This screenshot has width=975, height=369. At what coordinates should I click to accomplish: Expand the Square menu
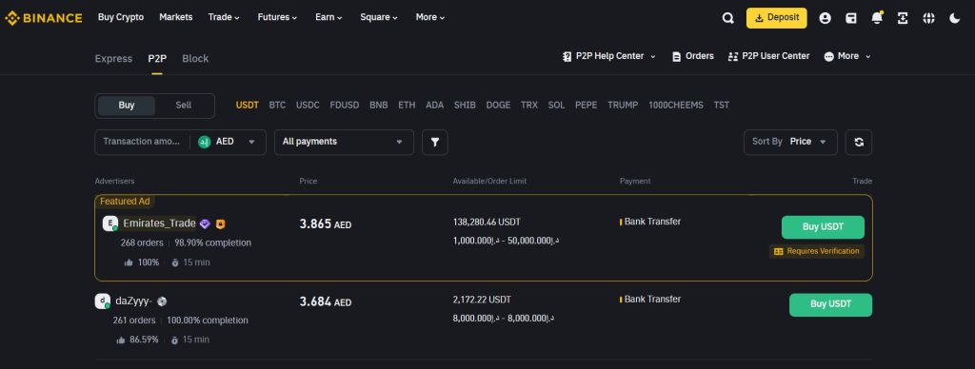point(379,17)
